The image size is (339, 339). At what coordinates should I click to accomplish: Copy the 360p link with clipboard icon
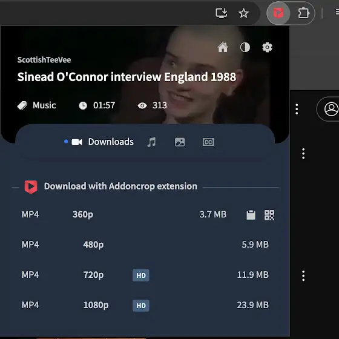[x=251, y=215]
